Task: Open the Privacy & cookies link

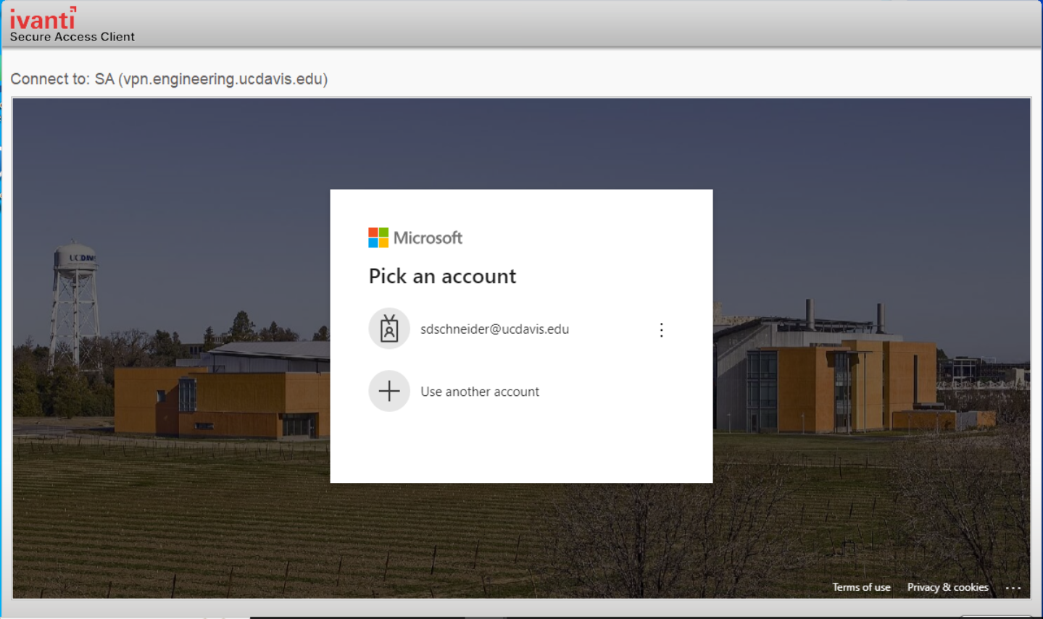Action: pos(947,587)
